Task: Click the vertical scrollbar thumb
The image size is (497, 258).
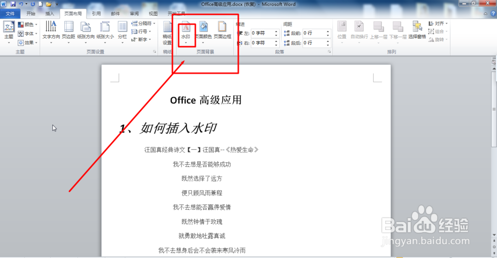Action: point(494,109)
